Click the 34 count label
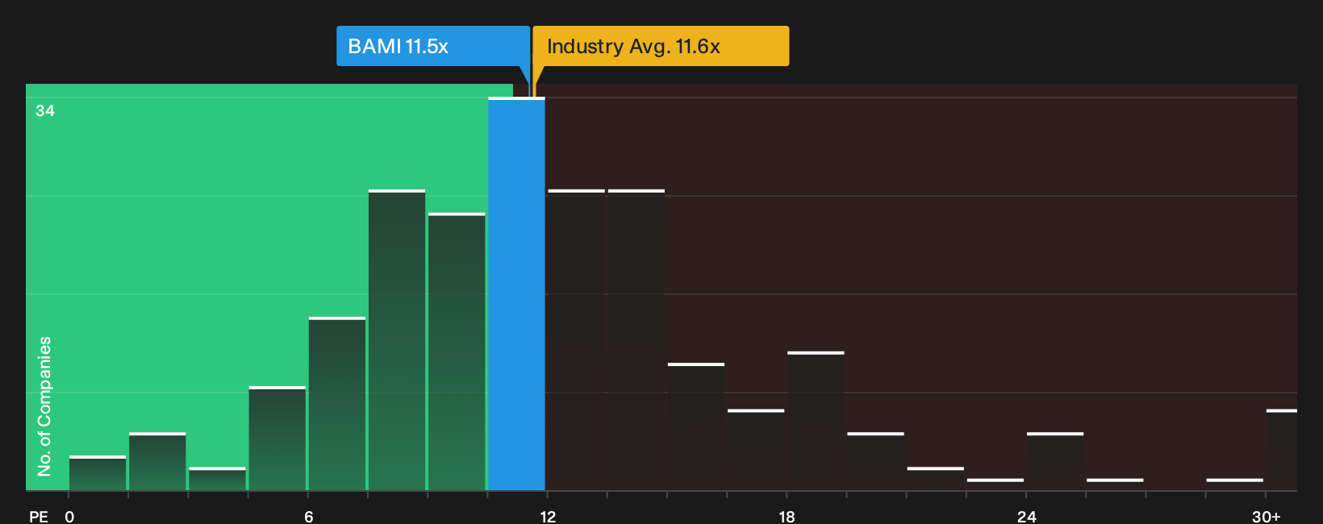The image size is (1323, 524). pyautogui.click(x=45, y=111)
